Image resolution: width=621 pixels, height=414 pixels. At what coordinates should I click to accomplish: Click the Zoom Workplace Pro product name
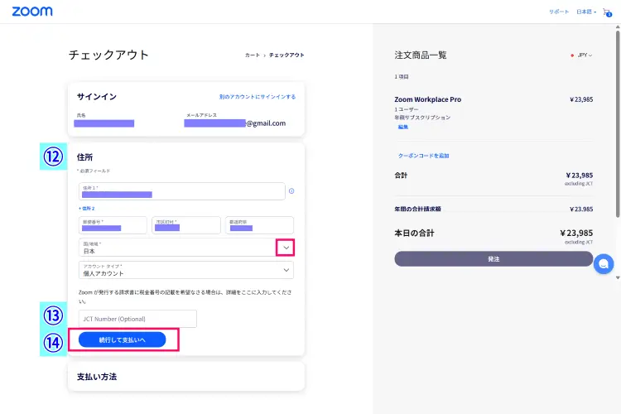pyautogui.click(x=428, y=99)
